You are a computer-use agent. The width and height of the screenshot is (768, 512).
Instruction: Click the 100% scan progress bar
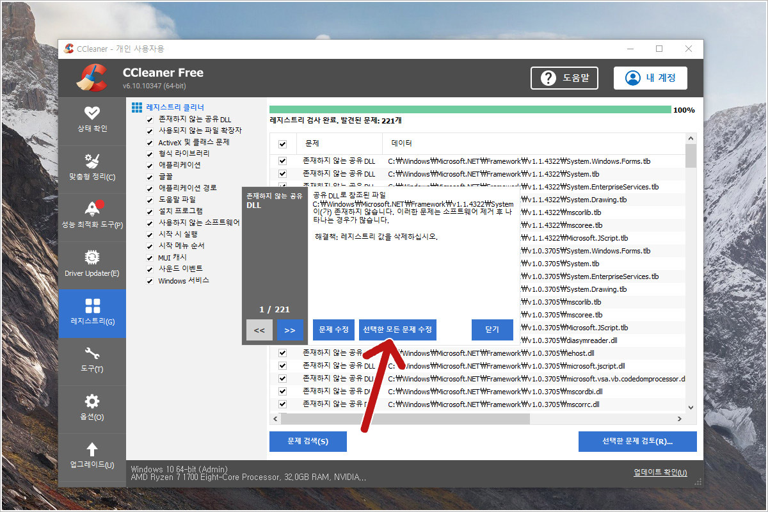click(x=470, y=109)
